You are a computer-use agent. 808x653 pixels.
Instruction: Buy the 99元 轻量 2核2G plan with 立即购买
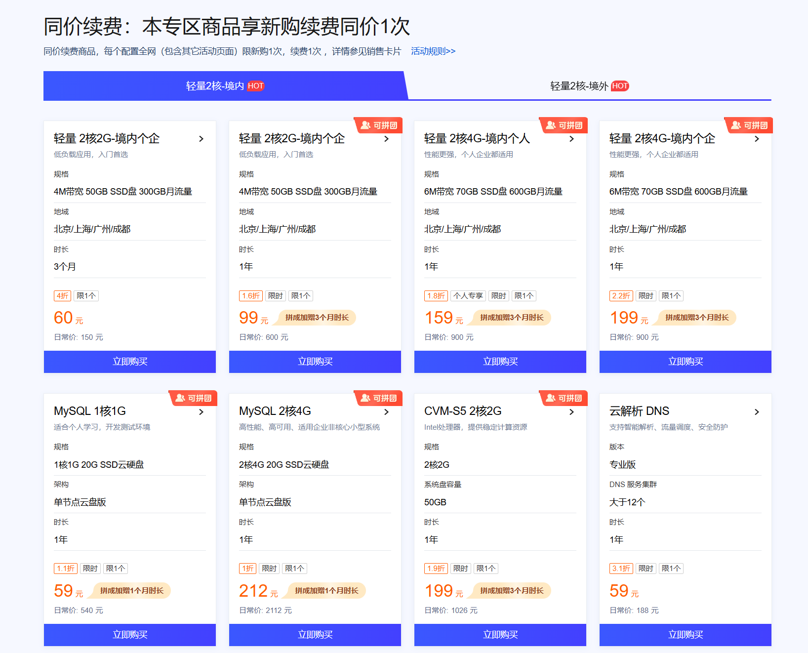click(x=315, y=362)
